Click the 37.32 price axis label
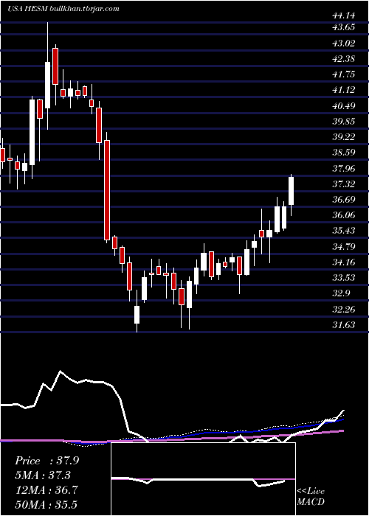The height and width of the screenshot is (516, 369). click(x=344, y=184)
